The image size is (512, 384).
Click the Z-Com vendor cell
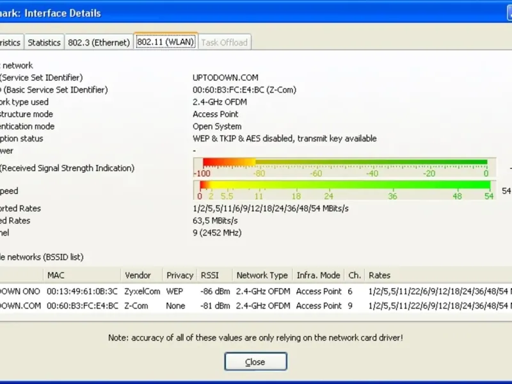click(x=136, y=306)
